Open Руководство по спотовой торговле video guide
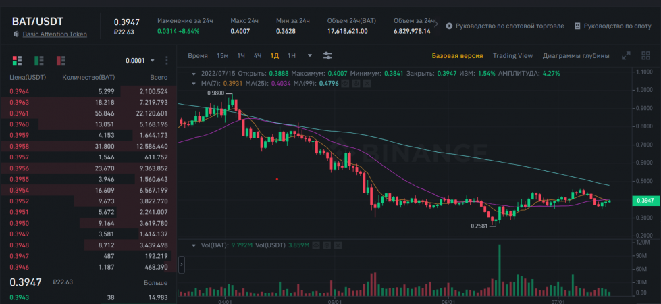The height and width of the screenshot is (304, 661). pyautogui.click(x=504, y=26)
